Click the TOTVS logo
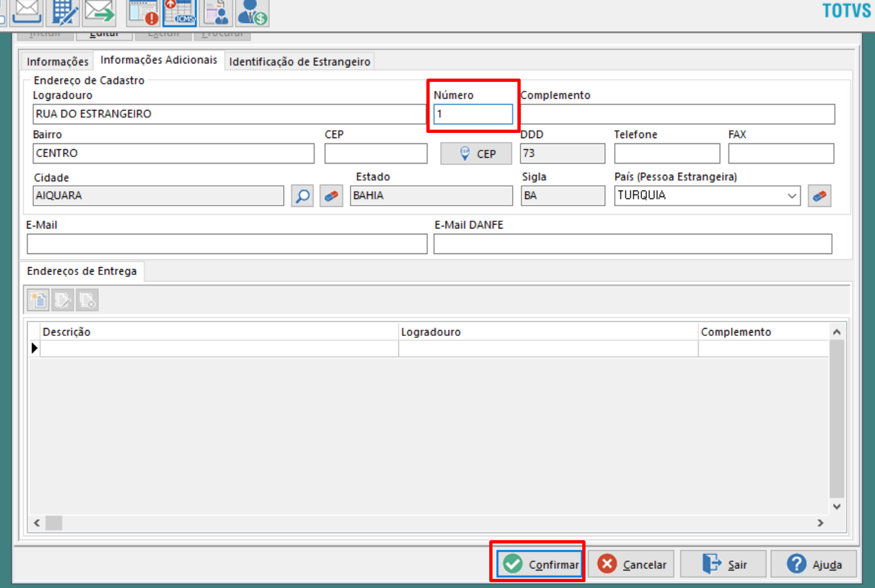 pos(847,10)
